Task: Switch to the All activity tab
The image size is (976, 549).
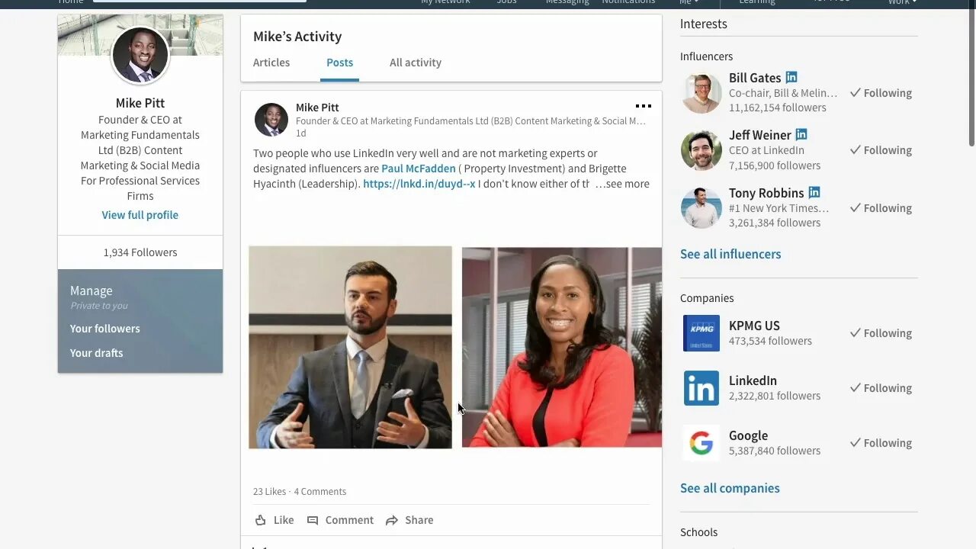Action: click(416, 63)
